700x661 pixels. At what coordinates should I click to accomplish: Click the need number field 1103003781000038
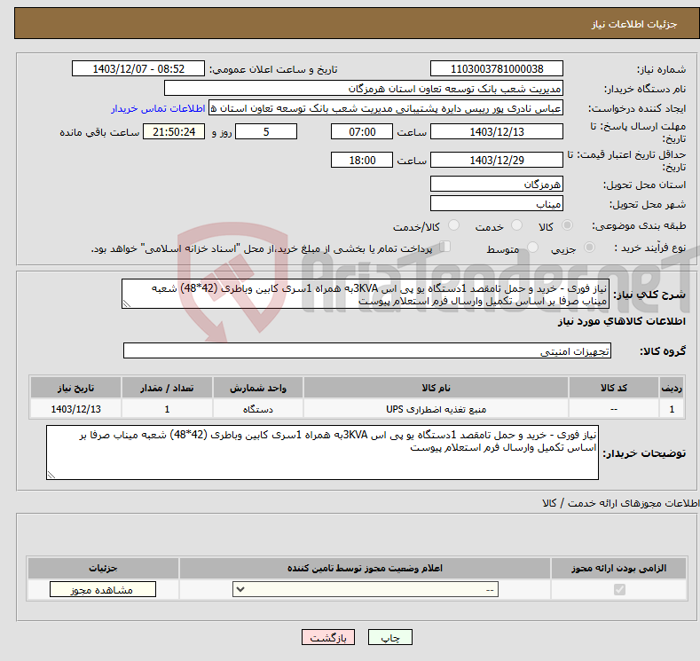coord(497,68)
